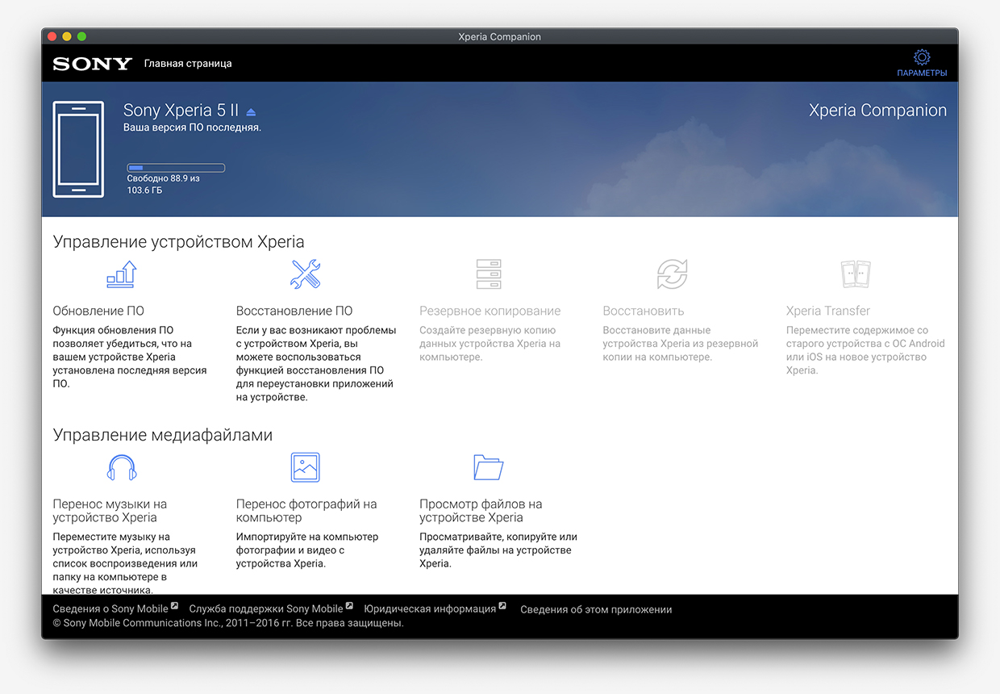The width and height of the screenshot is (1000, 694).
Task: Open Сведения об этом приложении
Action: (596, 609)
